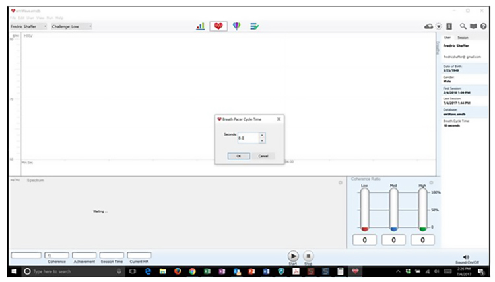
Task: Select the heart session view icon
Action: [x=218, y=26]
